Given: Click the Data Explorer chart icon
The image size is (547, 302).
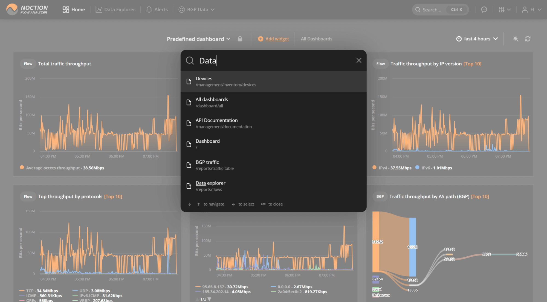Looking at the screenshot, I should [x=99, y=10].
